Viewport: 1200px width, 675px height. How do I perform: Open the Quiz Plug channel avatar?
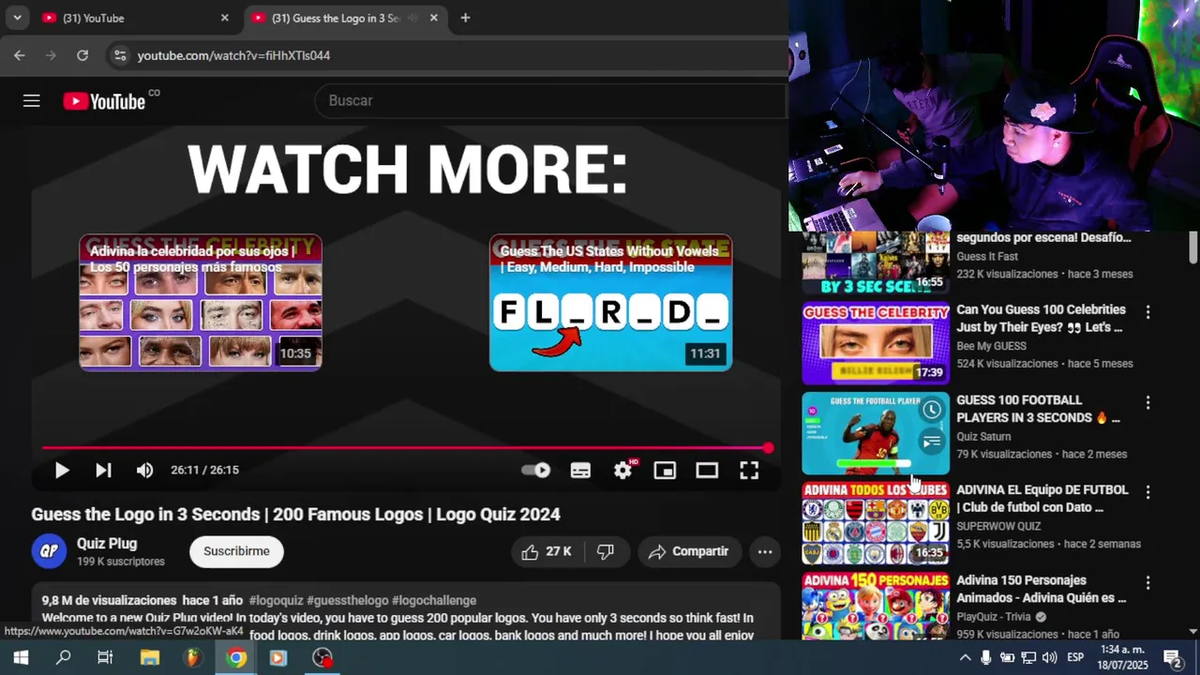[x=49, y=551]
